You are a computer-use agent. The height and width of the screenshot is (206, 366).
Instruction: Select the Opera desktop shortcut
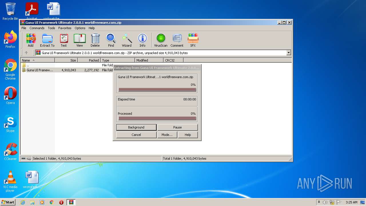[x=10, y=96]
